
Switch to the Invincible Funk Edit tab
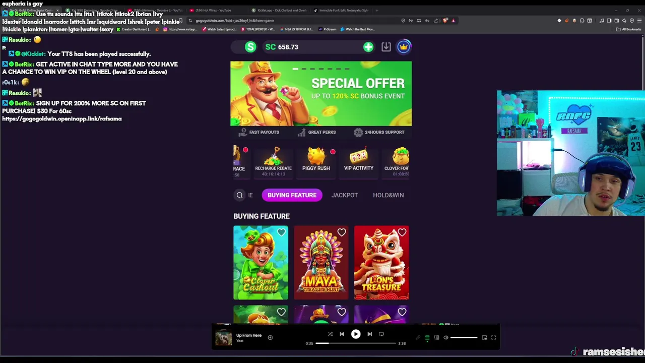pos(343,10)
